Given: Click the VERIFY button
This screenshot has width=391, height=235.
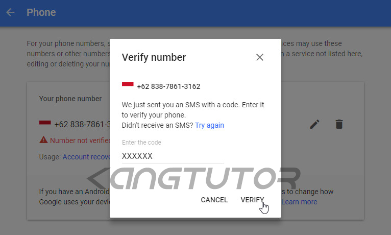Looking at the screenshot, I should [x=252, y=200].
